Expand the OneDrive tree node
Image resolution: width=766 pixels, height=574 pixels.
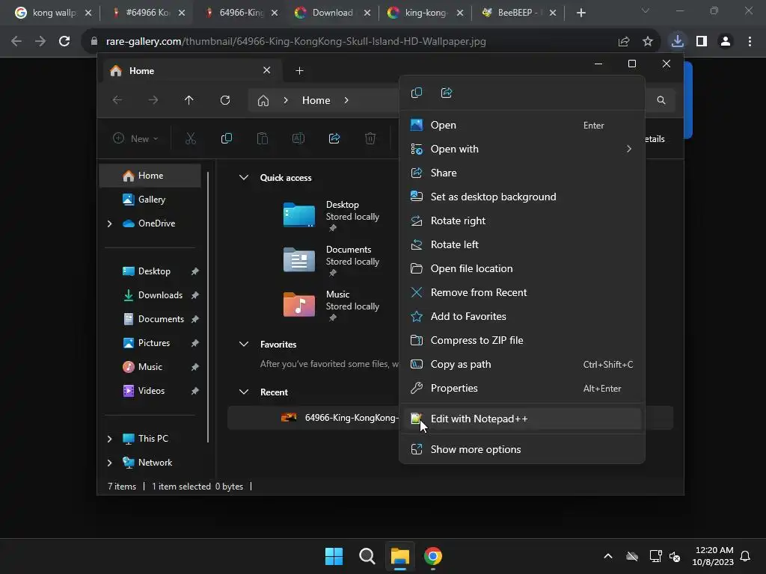click(109, 223)
